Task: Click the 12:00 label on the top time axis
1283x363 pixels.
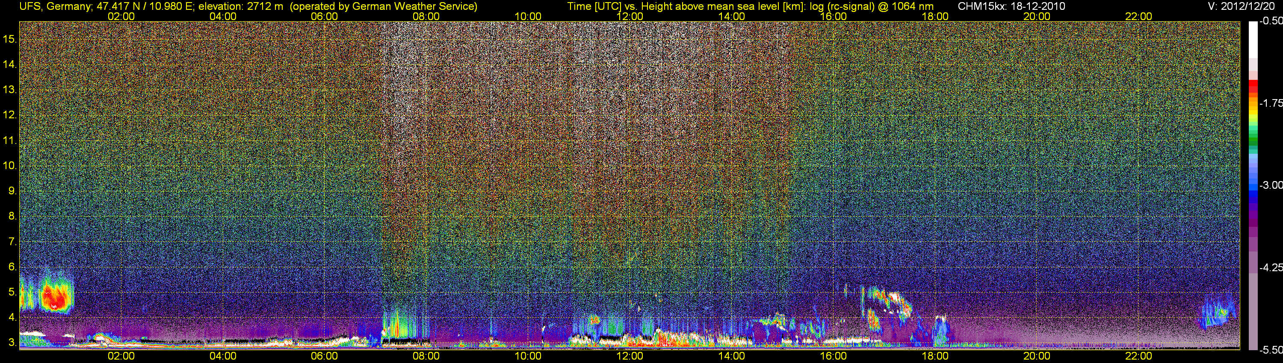Action: (x=630, y=16)
